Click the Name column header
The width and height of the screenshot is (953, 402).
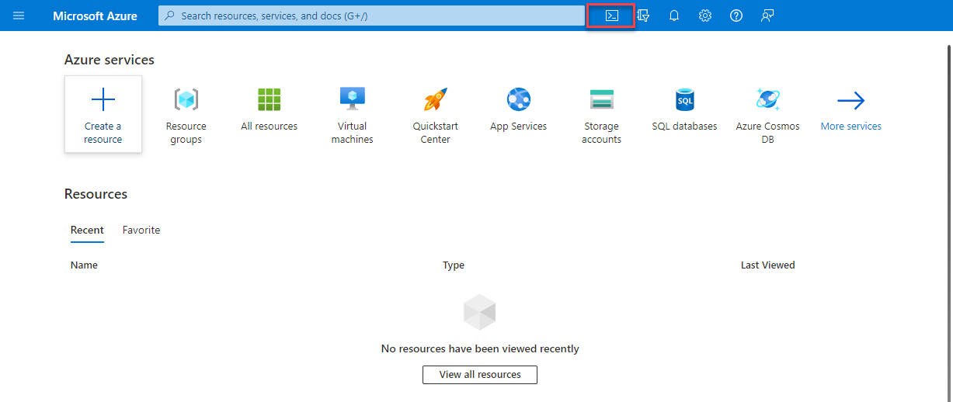pos(84,265)
